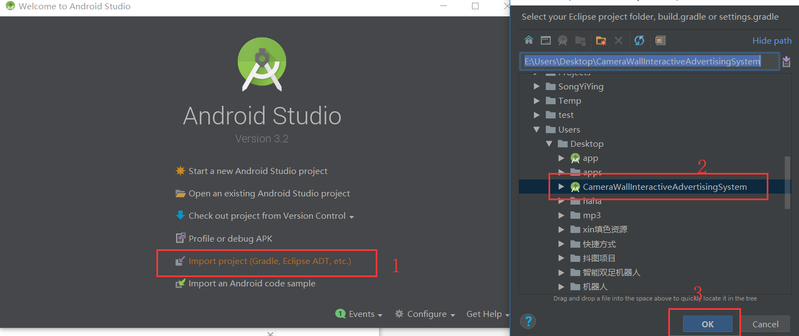Click the Hide path link
799x336 pixels.
pyautogui.click(x=772, y=40)
